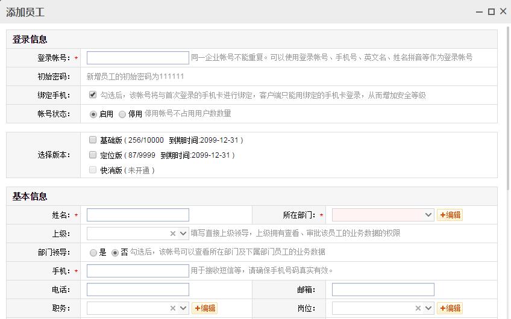
Task: Expand the 上级 dropdown arrow
Action: tap(183, 234)
